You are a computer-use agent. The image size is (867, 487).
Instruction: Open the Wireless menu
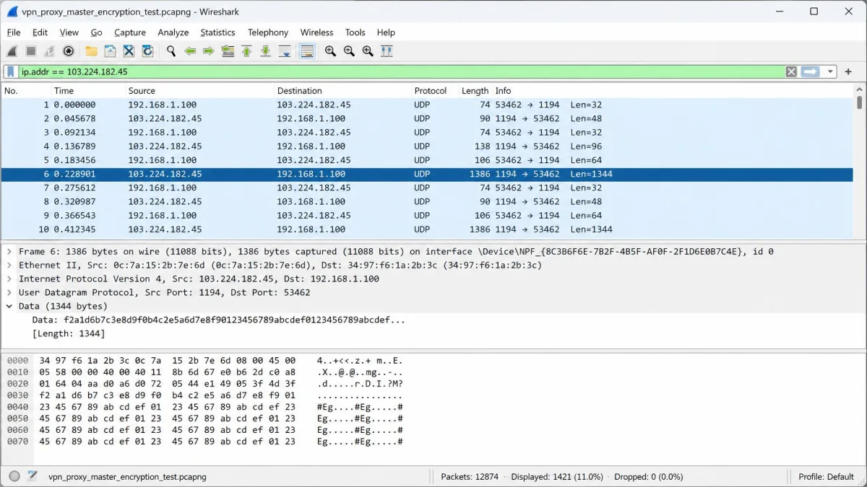(x=316, y=32)
